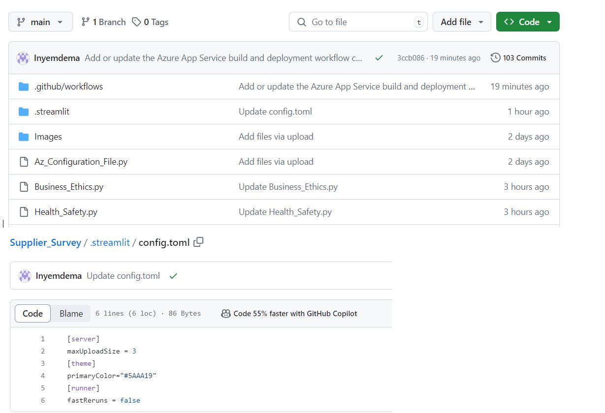Expand the green Code dropdown button

click(x=527, y=22)
